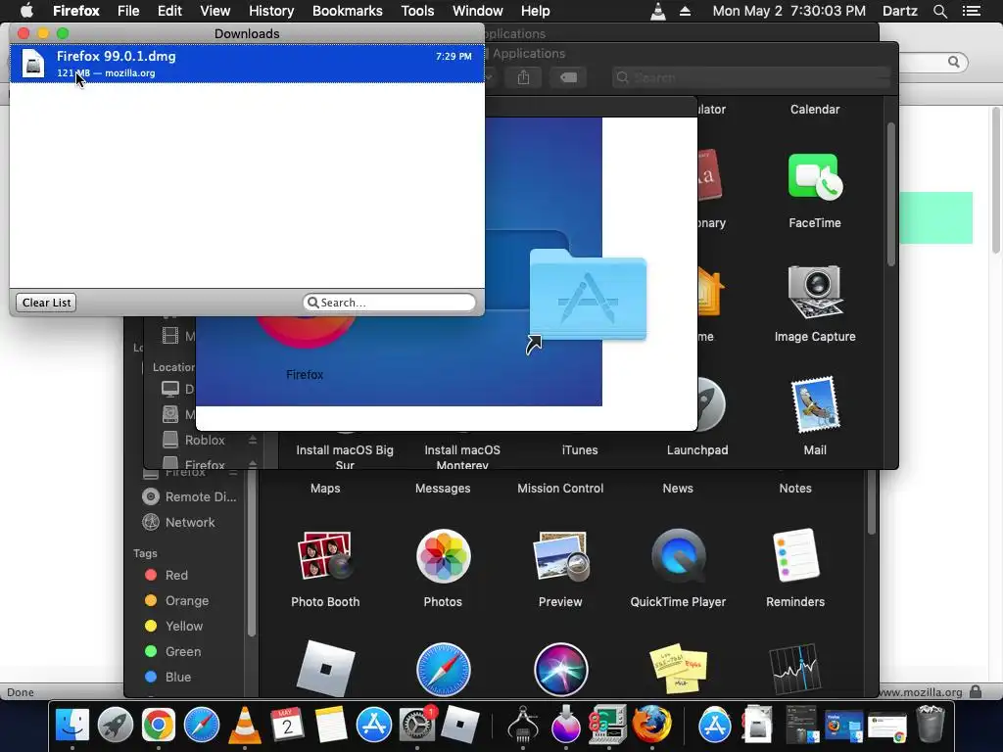
Task: Open the App Store from the Dock
Action: (373, 726)
